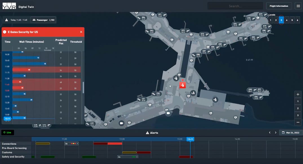The width and height of the screenshot is (303, 164).
Task: Toggle the Live status indicator
Action: pos(8,132)
